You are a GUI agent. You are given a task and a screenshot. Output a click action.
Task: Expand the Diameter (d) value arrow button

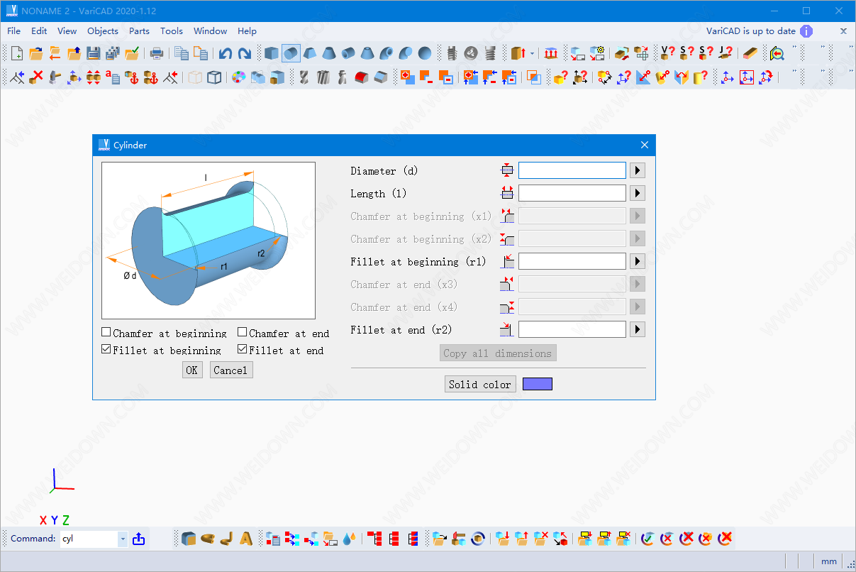click(x=637, y=170)
